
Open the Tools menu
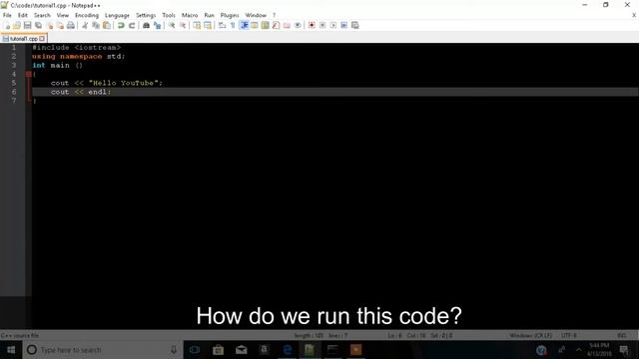169,15
